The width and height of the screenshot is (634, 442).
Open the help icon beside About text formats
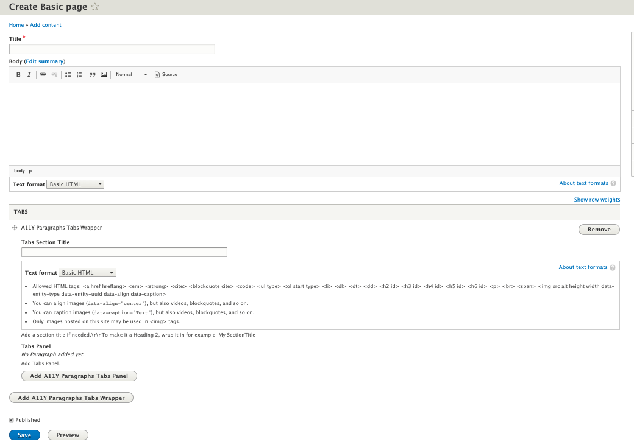coord(613,183)
